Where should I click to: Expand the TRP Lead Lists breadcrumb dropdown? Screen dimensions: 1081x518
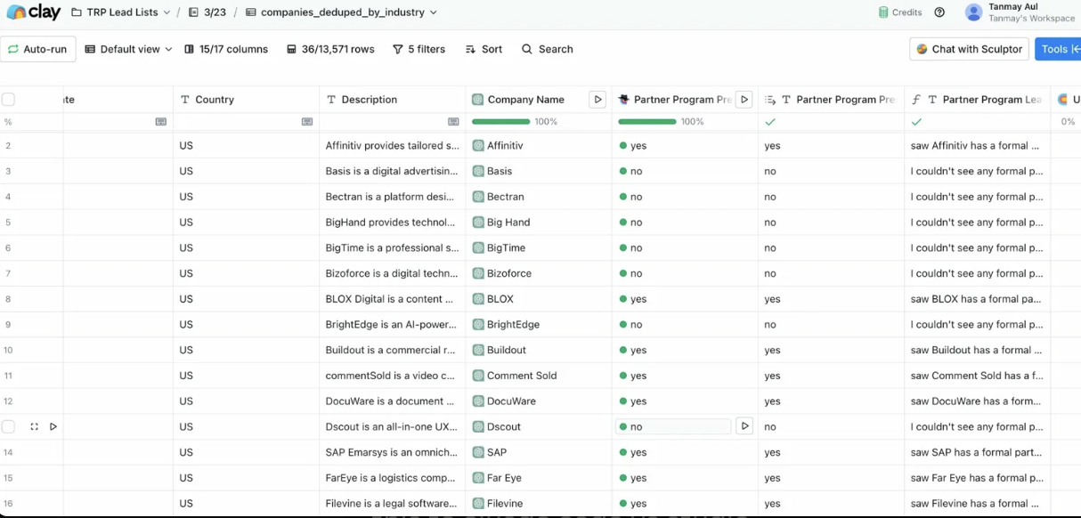(167, 12)
